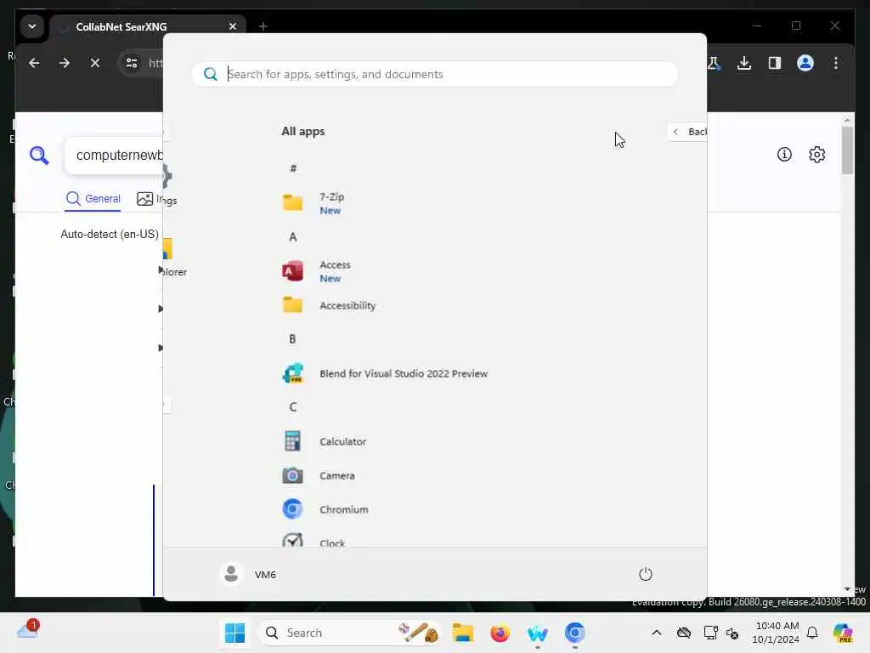Image resolution: width=870 pixels, height=653 pixels.
Task: Select the General search tab
Action: (93, 199)
